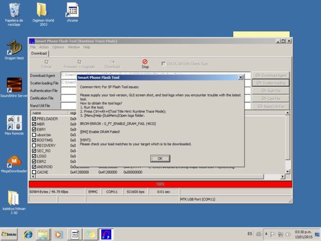
Task: Click the 'EMMC' status cell
Action: (x=93, y=192)
